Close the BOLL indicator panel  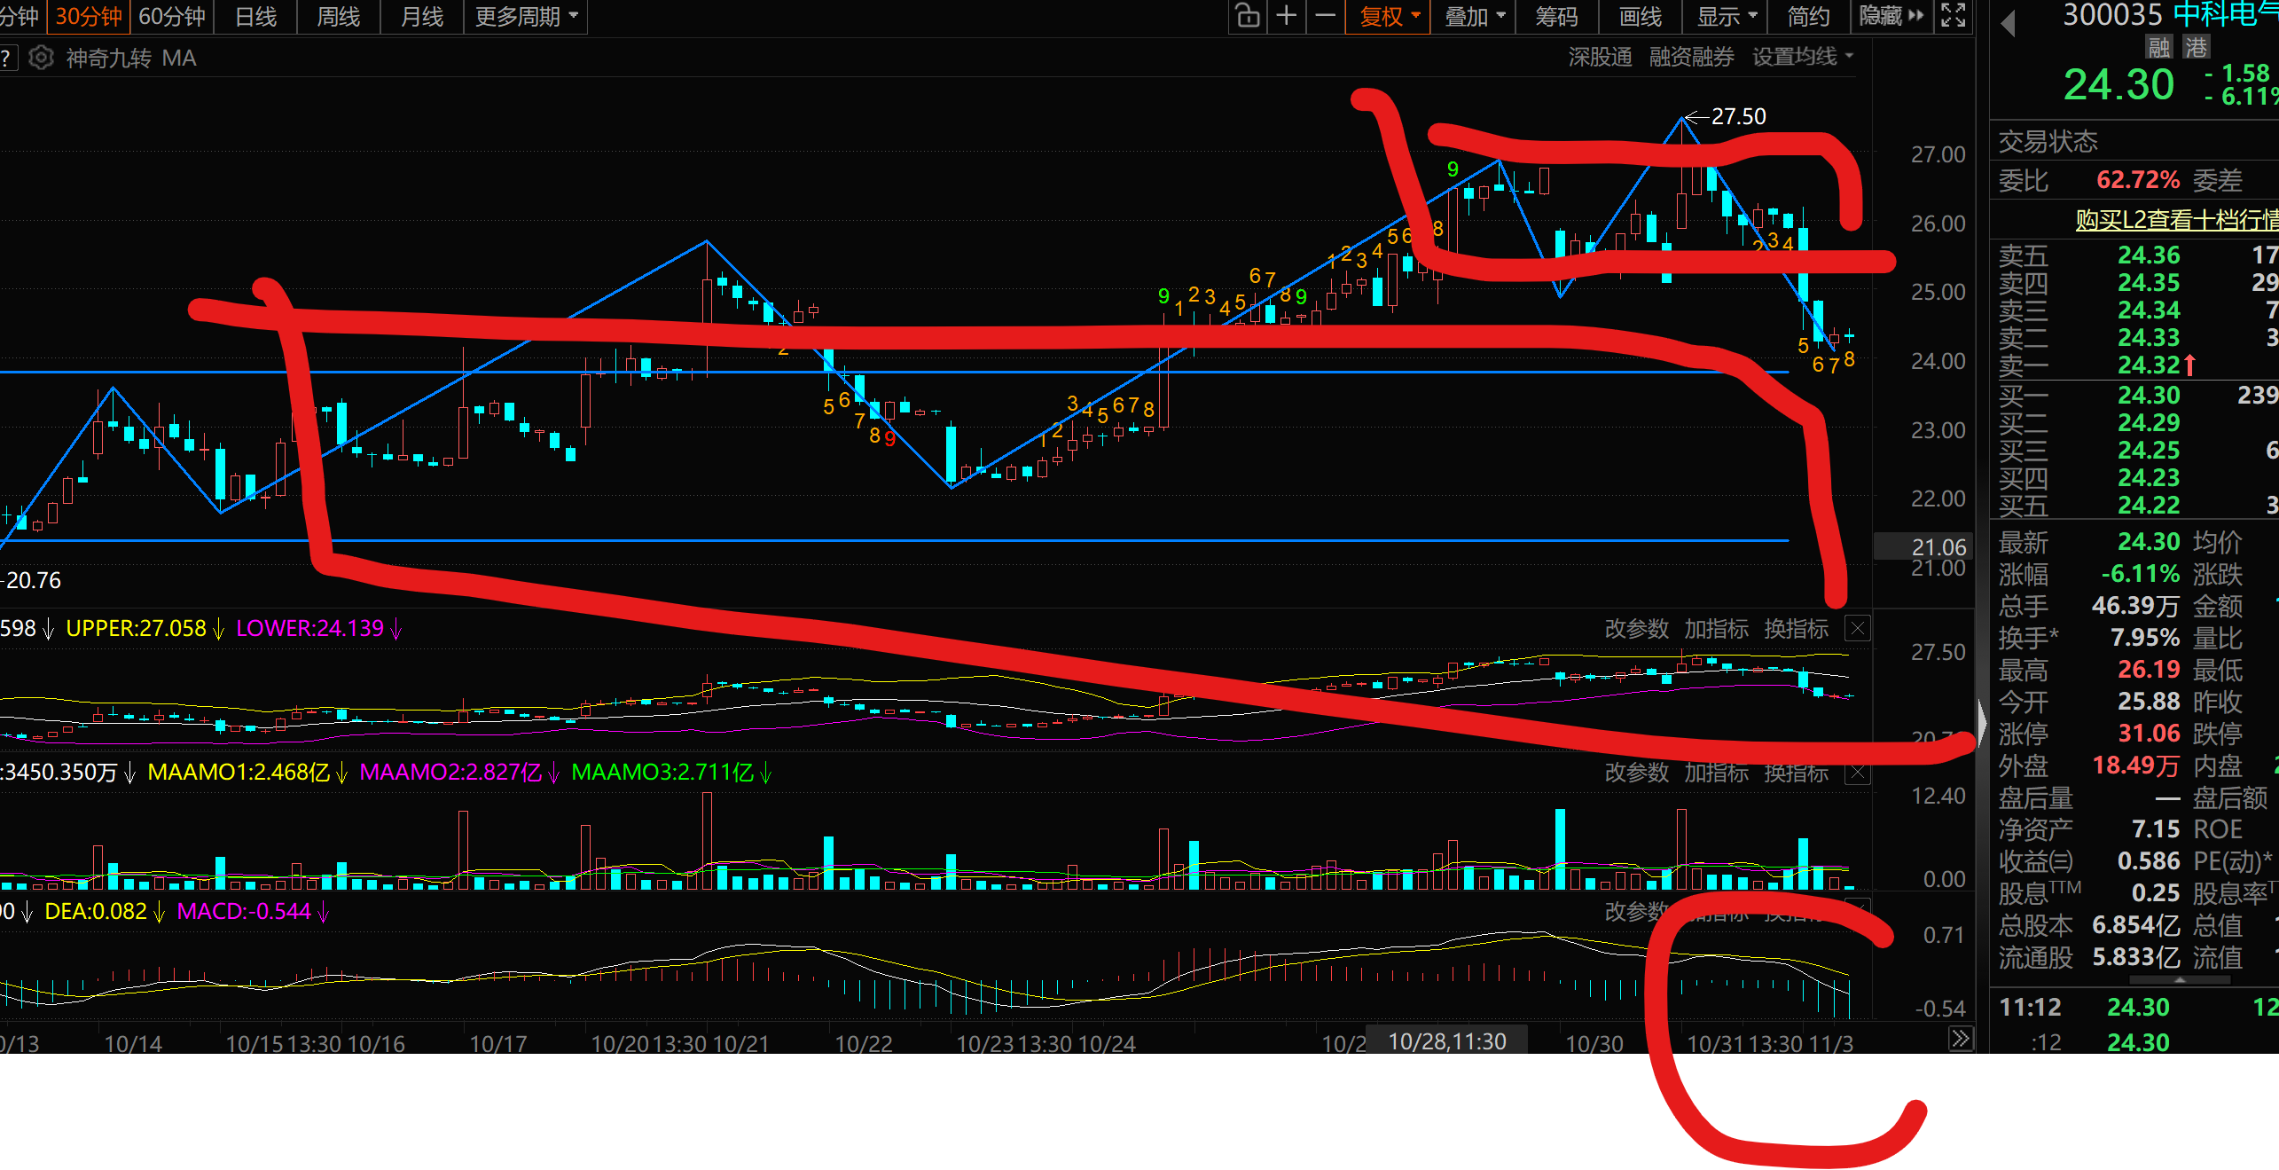[x=1858, y=629]
